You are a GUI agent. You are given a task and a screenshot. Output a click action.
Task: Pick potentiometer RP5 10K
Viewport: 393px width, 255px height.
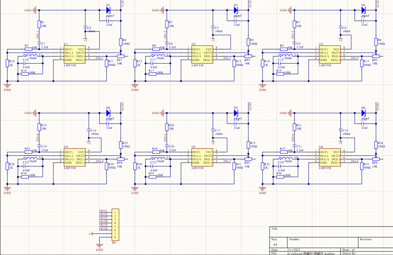pyautogui.click(x=248, y=159)
